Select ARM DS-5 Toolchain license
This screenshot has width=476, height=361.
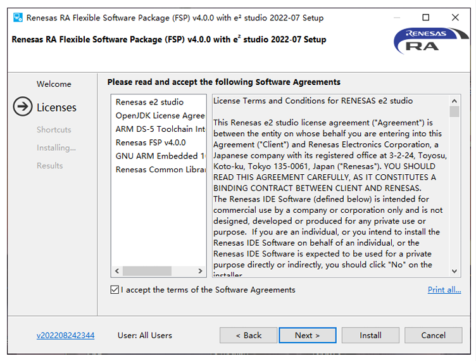(x=160, y=129)
